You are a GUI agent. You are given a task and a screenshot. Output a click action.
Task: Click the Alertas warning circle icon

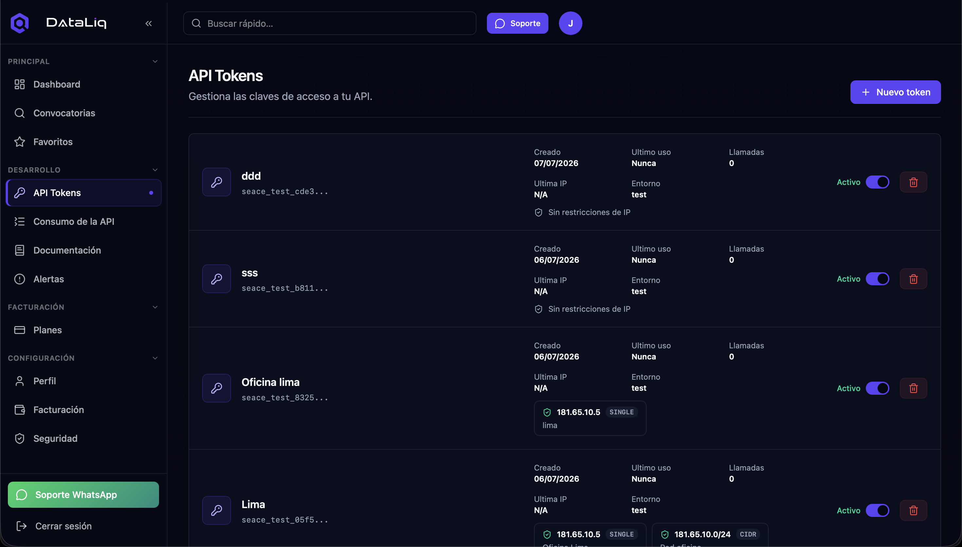[x=20, y=279]
